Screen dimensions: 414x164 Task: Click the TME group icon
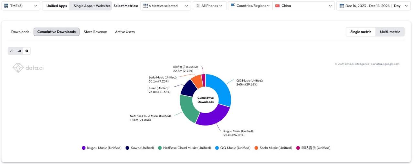6,6
